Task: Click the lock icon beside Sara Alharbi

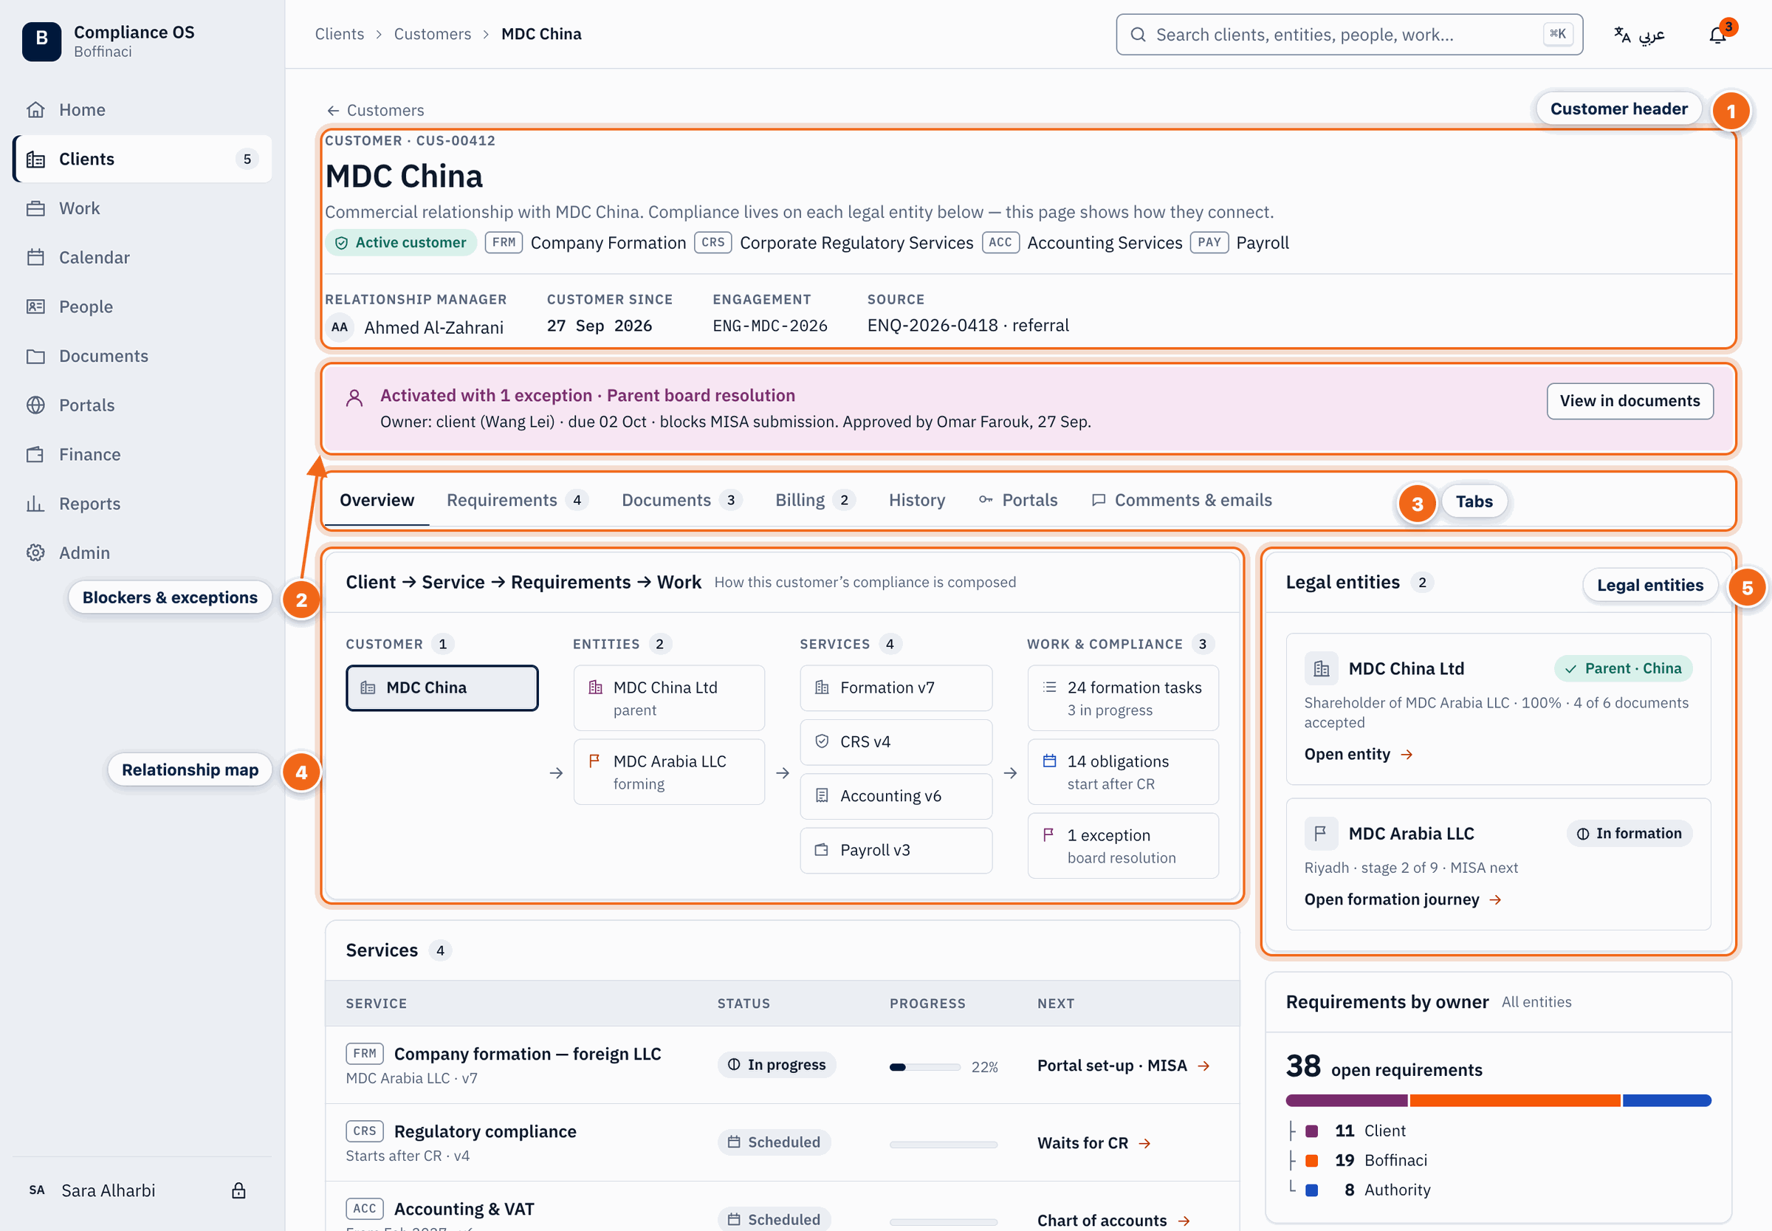Action: (x=238, y=1190)
